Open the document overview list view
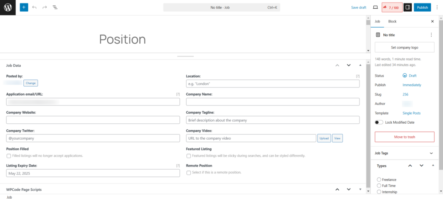The height and width of the screenshot is (199, 443). click(55, 8)
